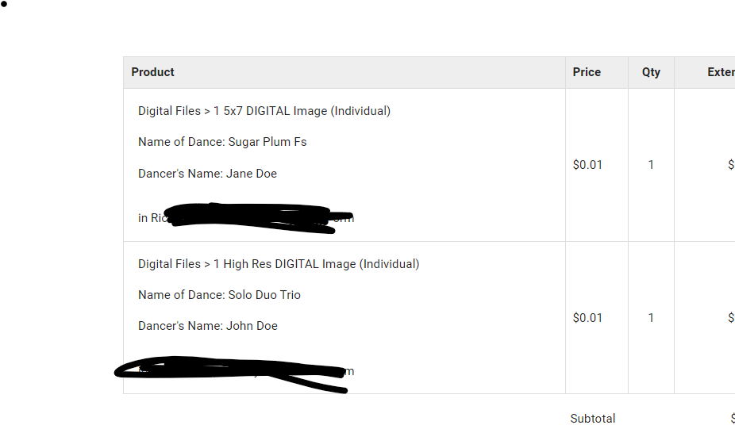Click 'Dancer's Name: John Doe' text
Image resolution: width=735 pixels, height=429 pixels.
pyautogui.click(x=208, y=326)
